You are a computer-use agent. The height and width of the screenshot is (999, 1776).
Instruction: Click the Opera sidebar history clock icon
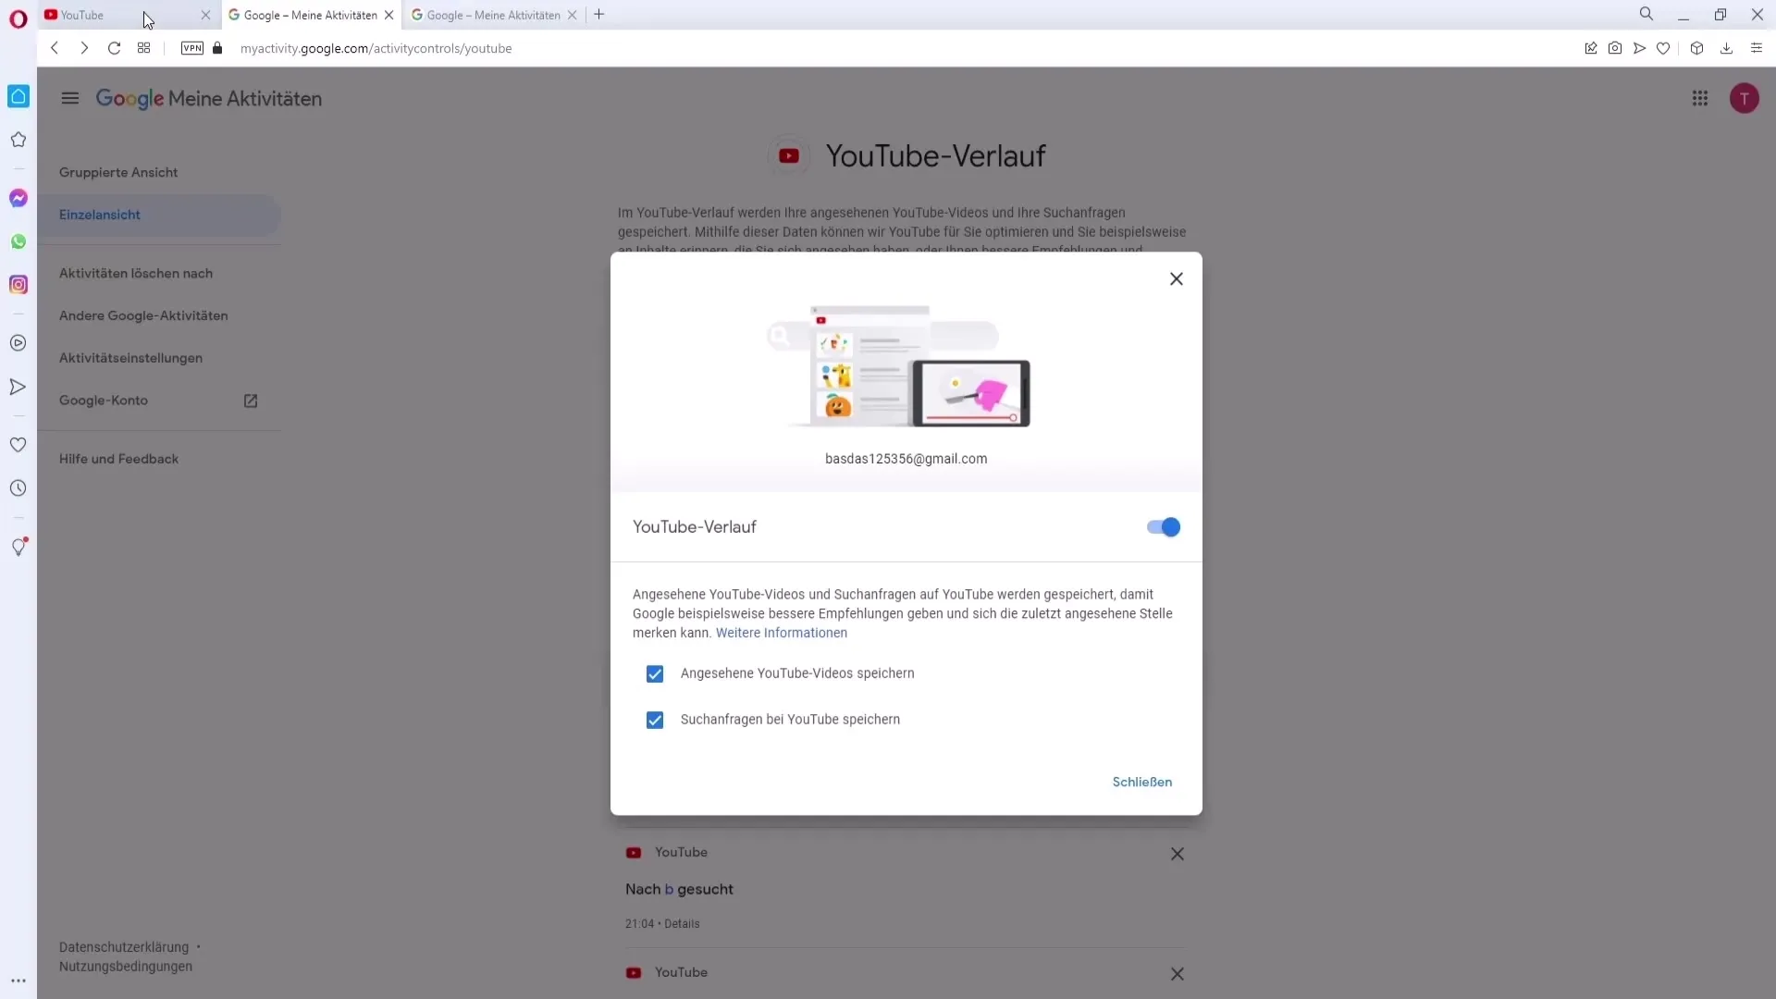tap(17, 487)
